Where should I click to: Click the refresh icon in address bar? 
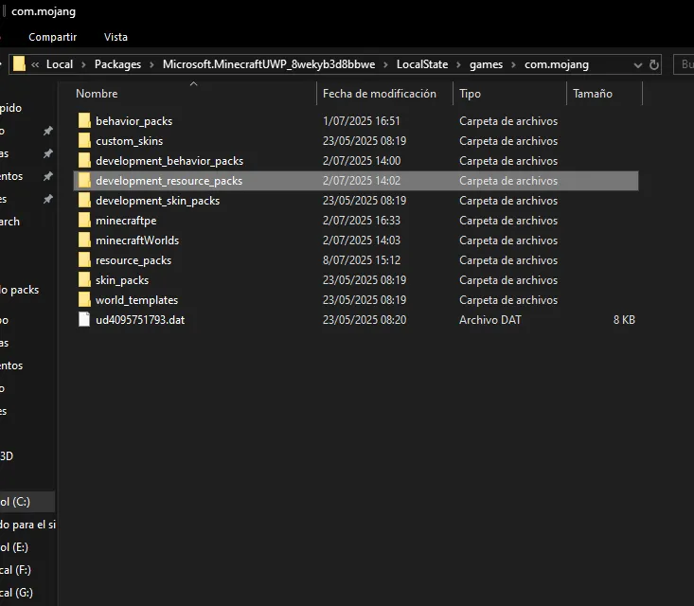pyautogui.click(x=653, y=64)
